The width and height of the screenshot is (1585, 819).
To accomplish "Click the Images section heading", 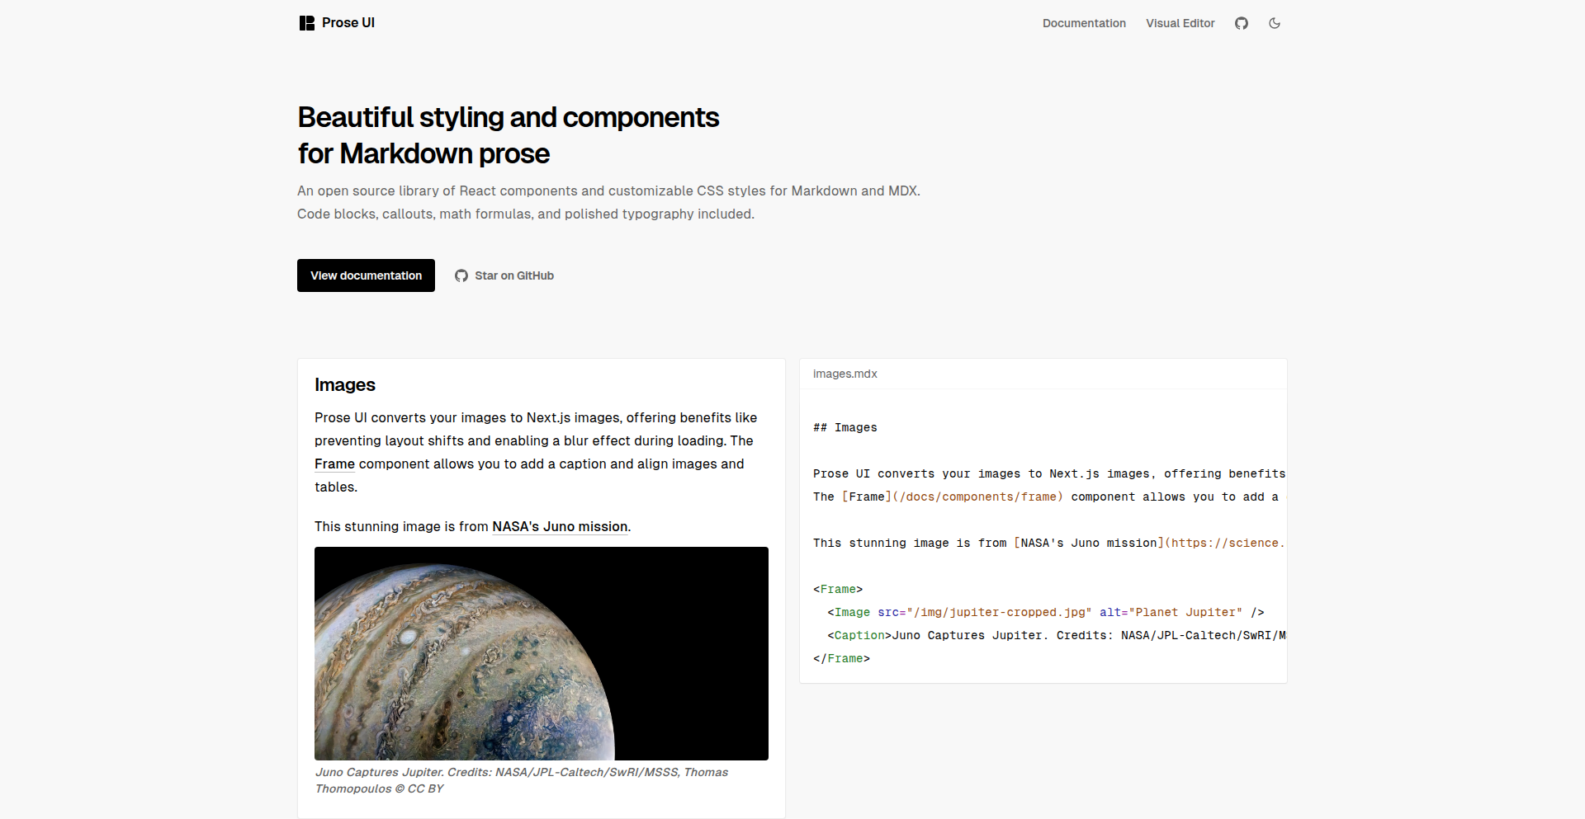I will [345, 385].
